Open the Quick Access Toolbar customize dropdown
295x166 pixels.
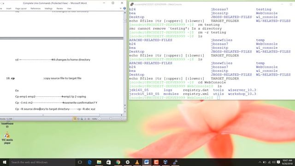[3, 3]
